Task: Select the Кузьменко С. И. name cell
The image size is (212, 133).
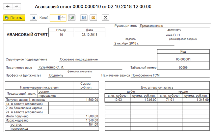Action: point(80,67)
